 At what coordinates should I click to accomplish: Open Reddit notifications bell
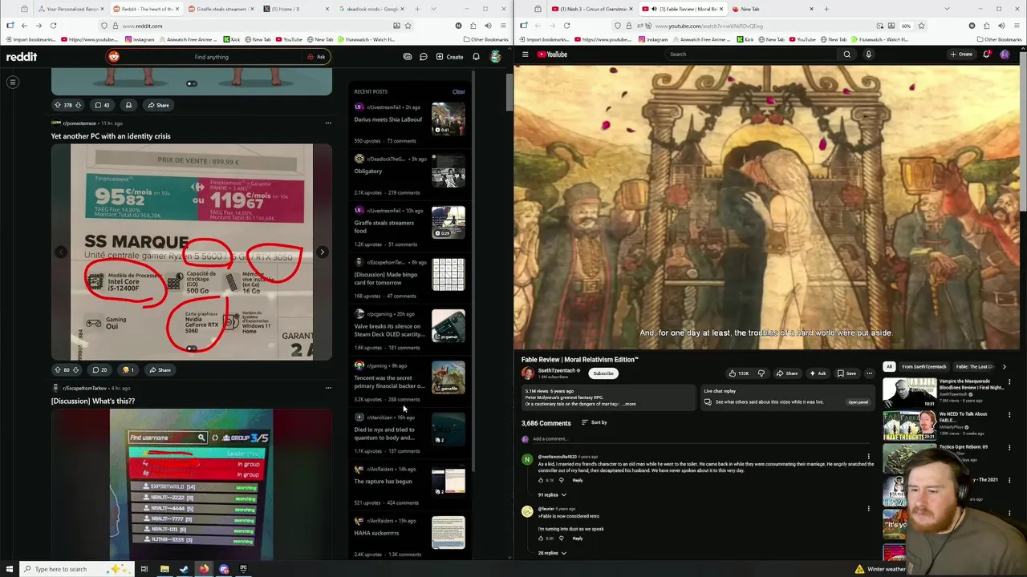tap(476, 57)
